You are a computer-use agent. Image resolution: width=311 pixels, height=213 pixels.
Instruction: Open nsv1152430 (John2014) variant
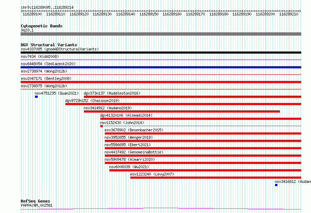point(122,123)
